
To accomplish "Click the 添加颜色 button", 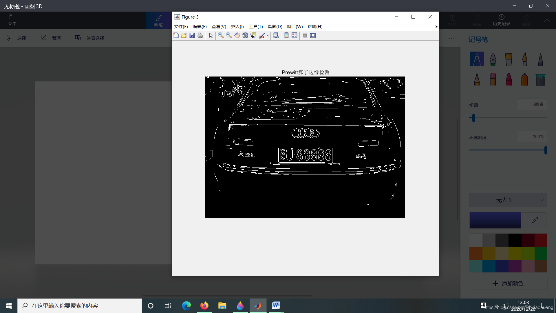I will 508,283.
